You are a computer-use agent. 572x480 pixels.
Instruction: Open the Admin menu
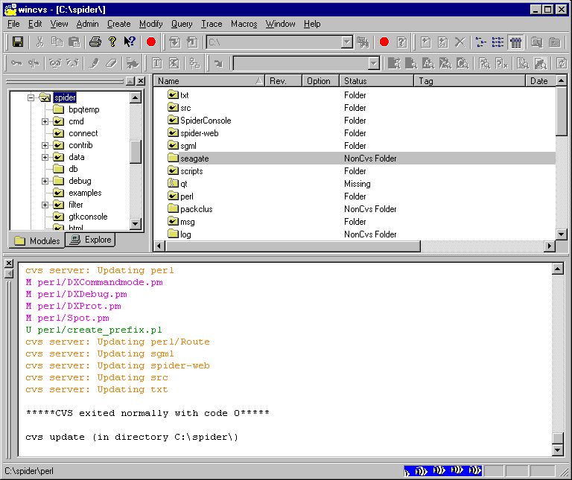click(87, 24)
